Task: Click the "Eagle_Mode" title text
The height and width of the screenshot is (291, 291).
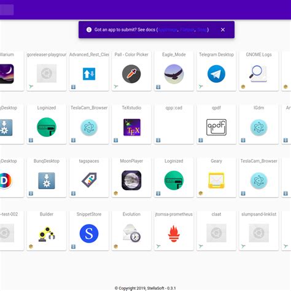Action: [174, 55]
